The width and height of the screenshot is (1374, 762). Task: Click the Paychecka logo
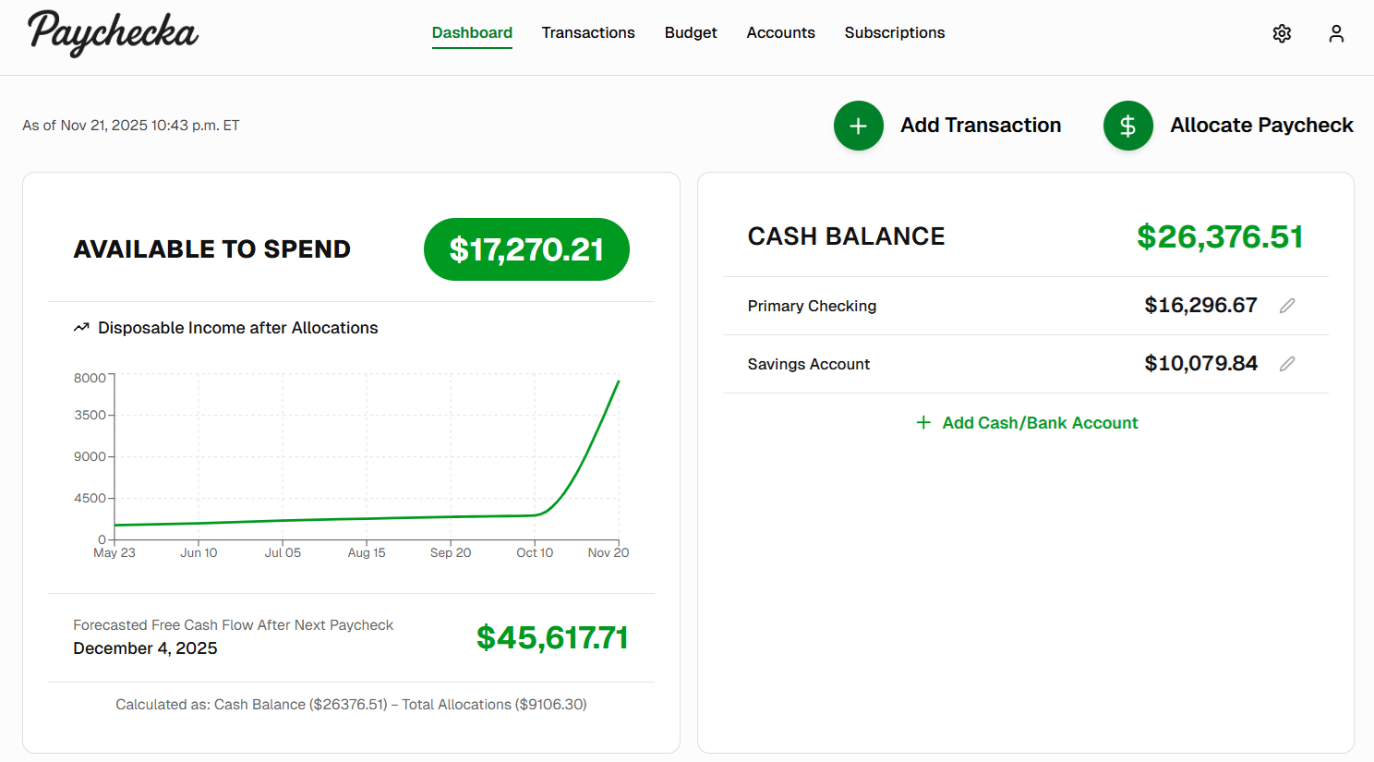(112, 33)
